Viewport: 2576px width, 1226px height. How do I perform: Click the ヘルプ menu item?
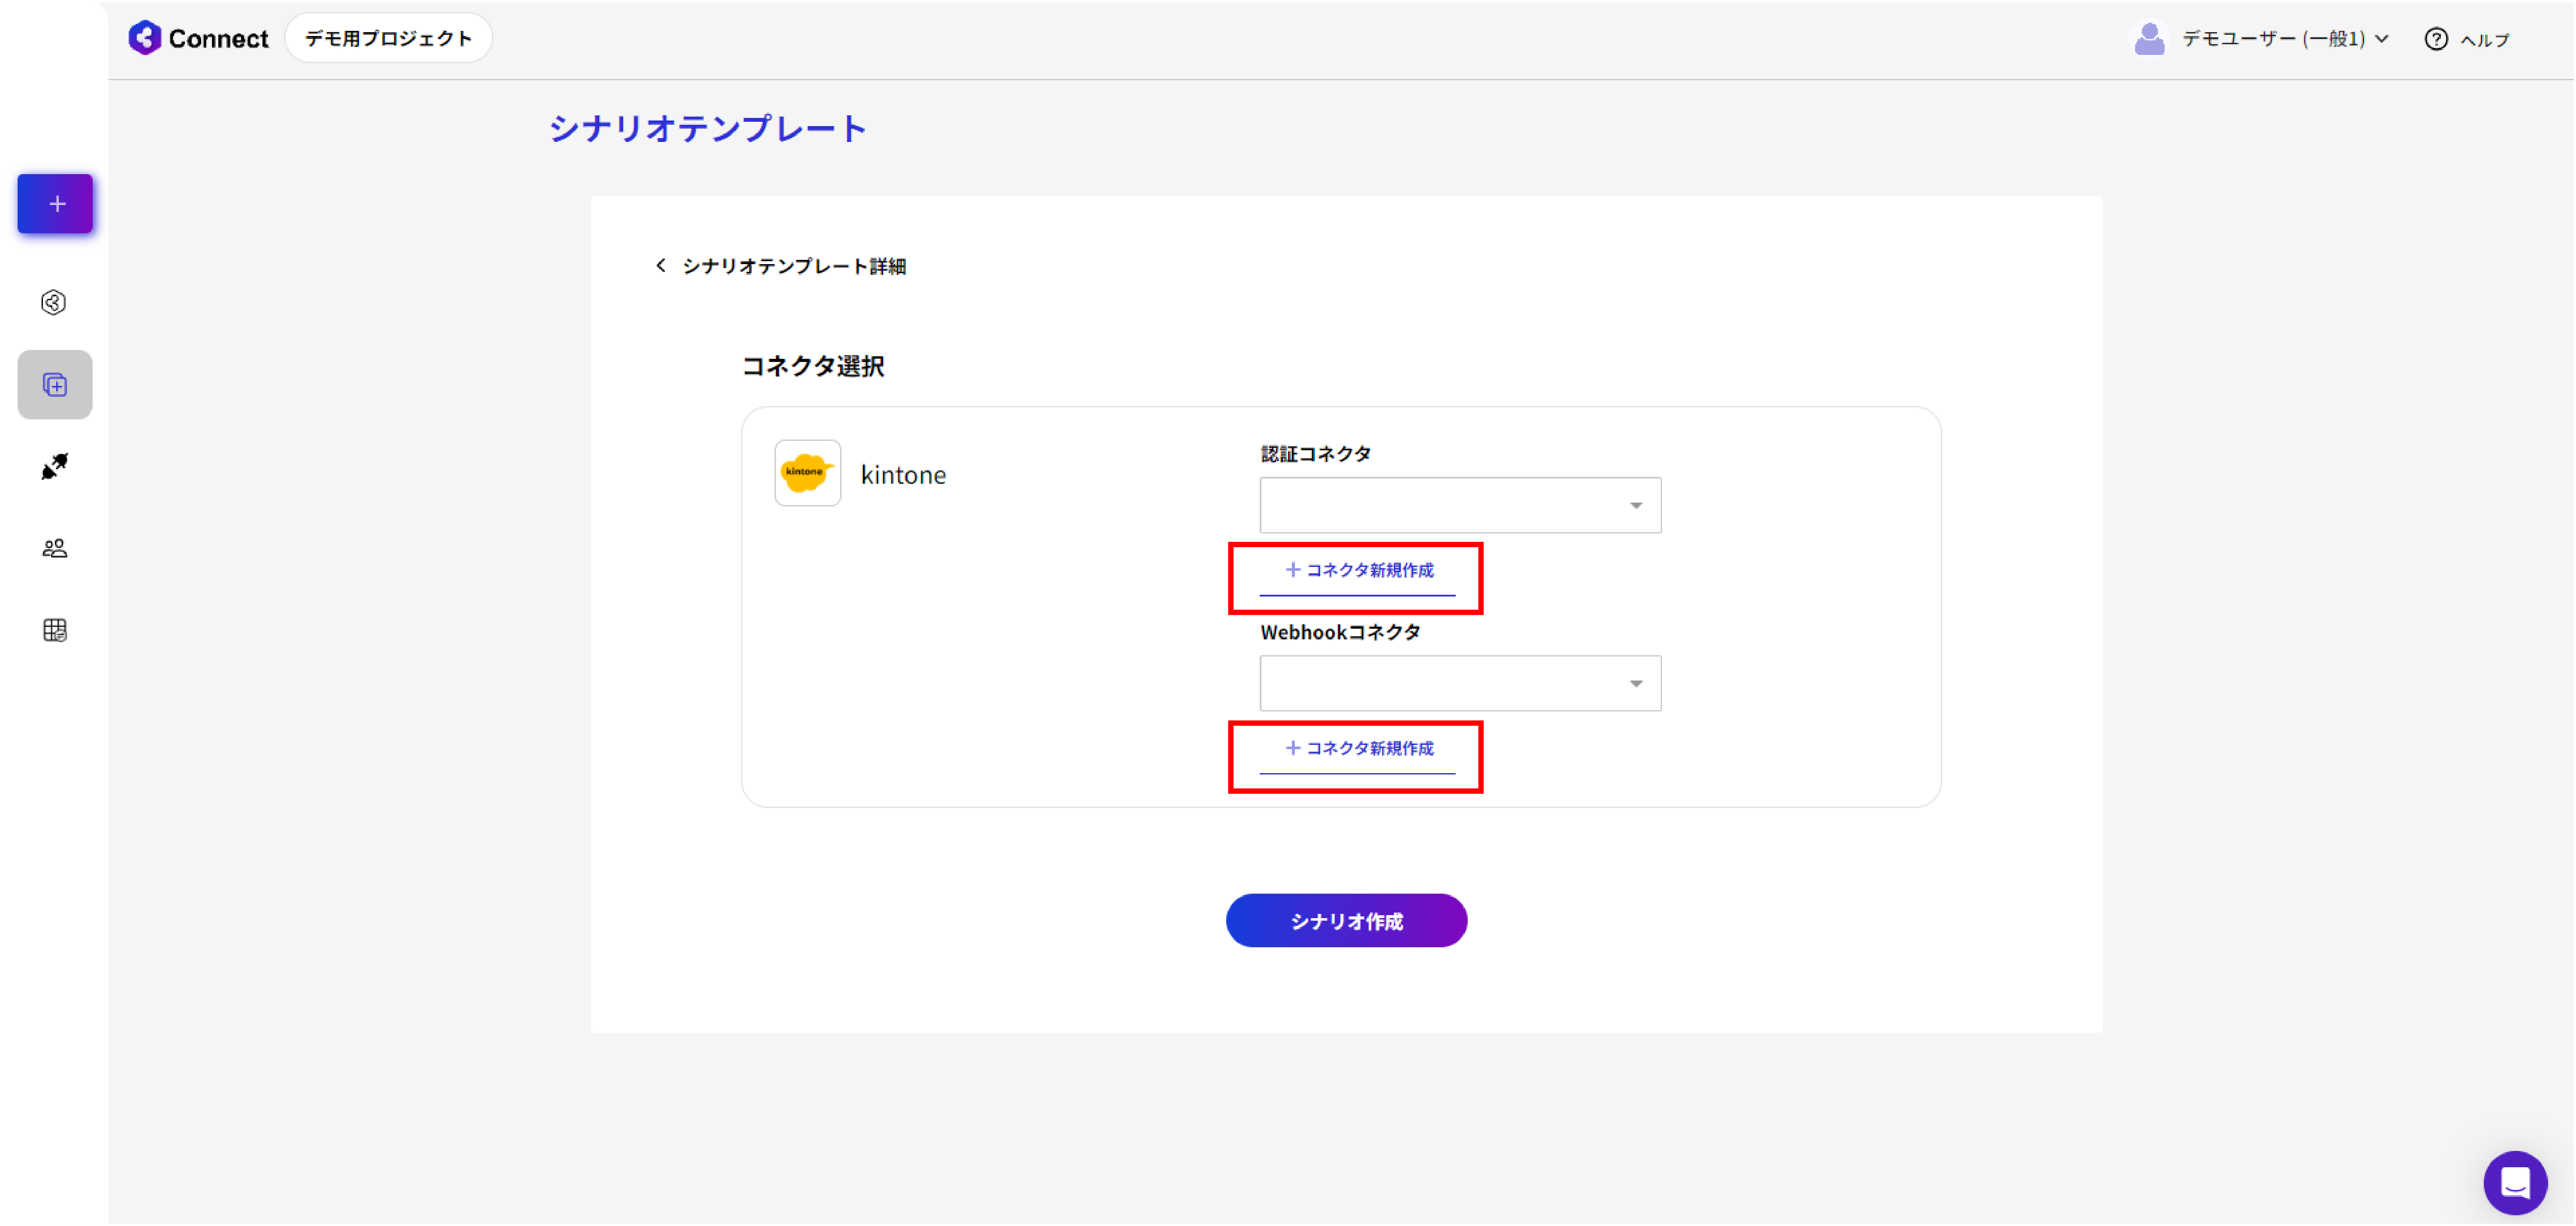pyautogui.click(x=2484, y=40)
